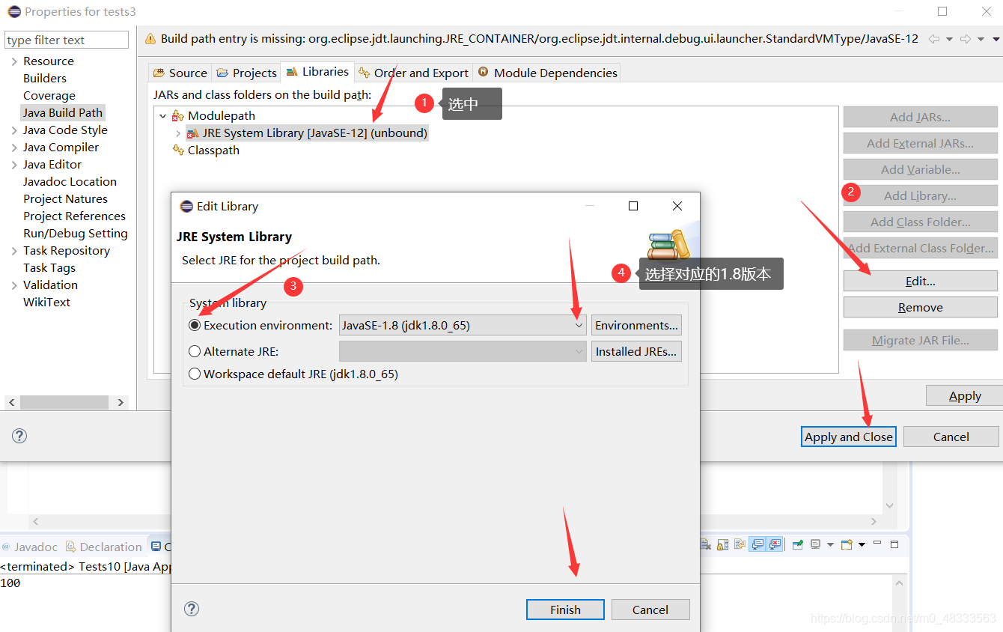Focus the type filter text field

pyautogui.click(x=67, y=40)
